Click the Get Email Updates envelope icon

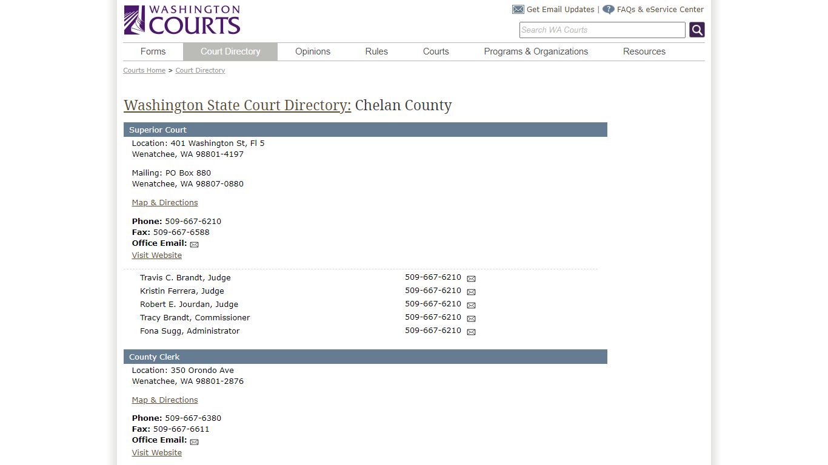pyautogui.click(x=518, y=9)
